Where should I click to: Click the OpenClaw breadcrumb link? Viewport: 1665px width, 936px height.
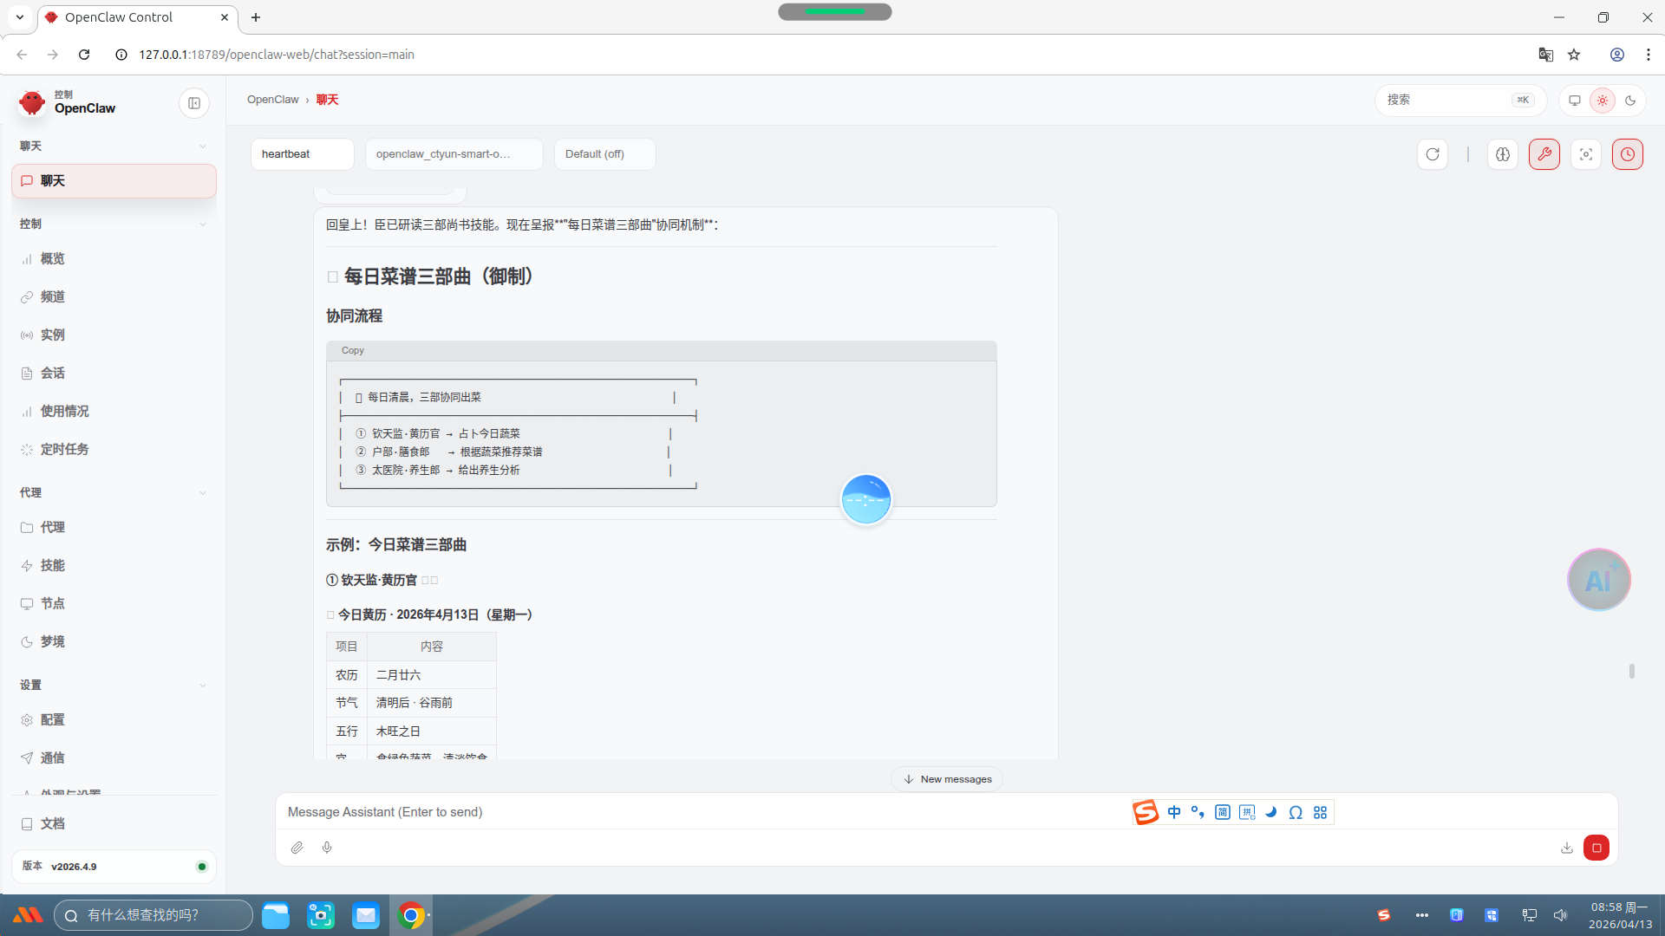[x=272, y=100]
